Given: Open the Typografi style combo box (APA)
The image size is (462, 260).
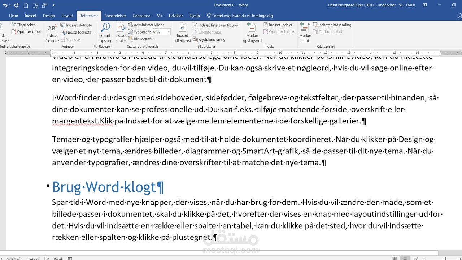Looking at the screenshot, I should (161, 32).
